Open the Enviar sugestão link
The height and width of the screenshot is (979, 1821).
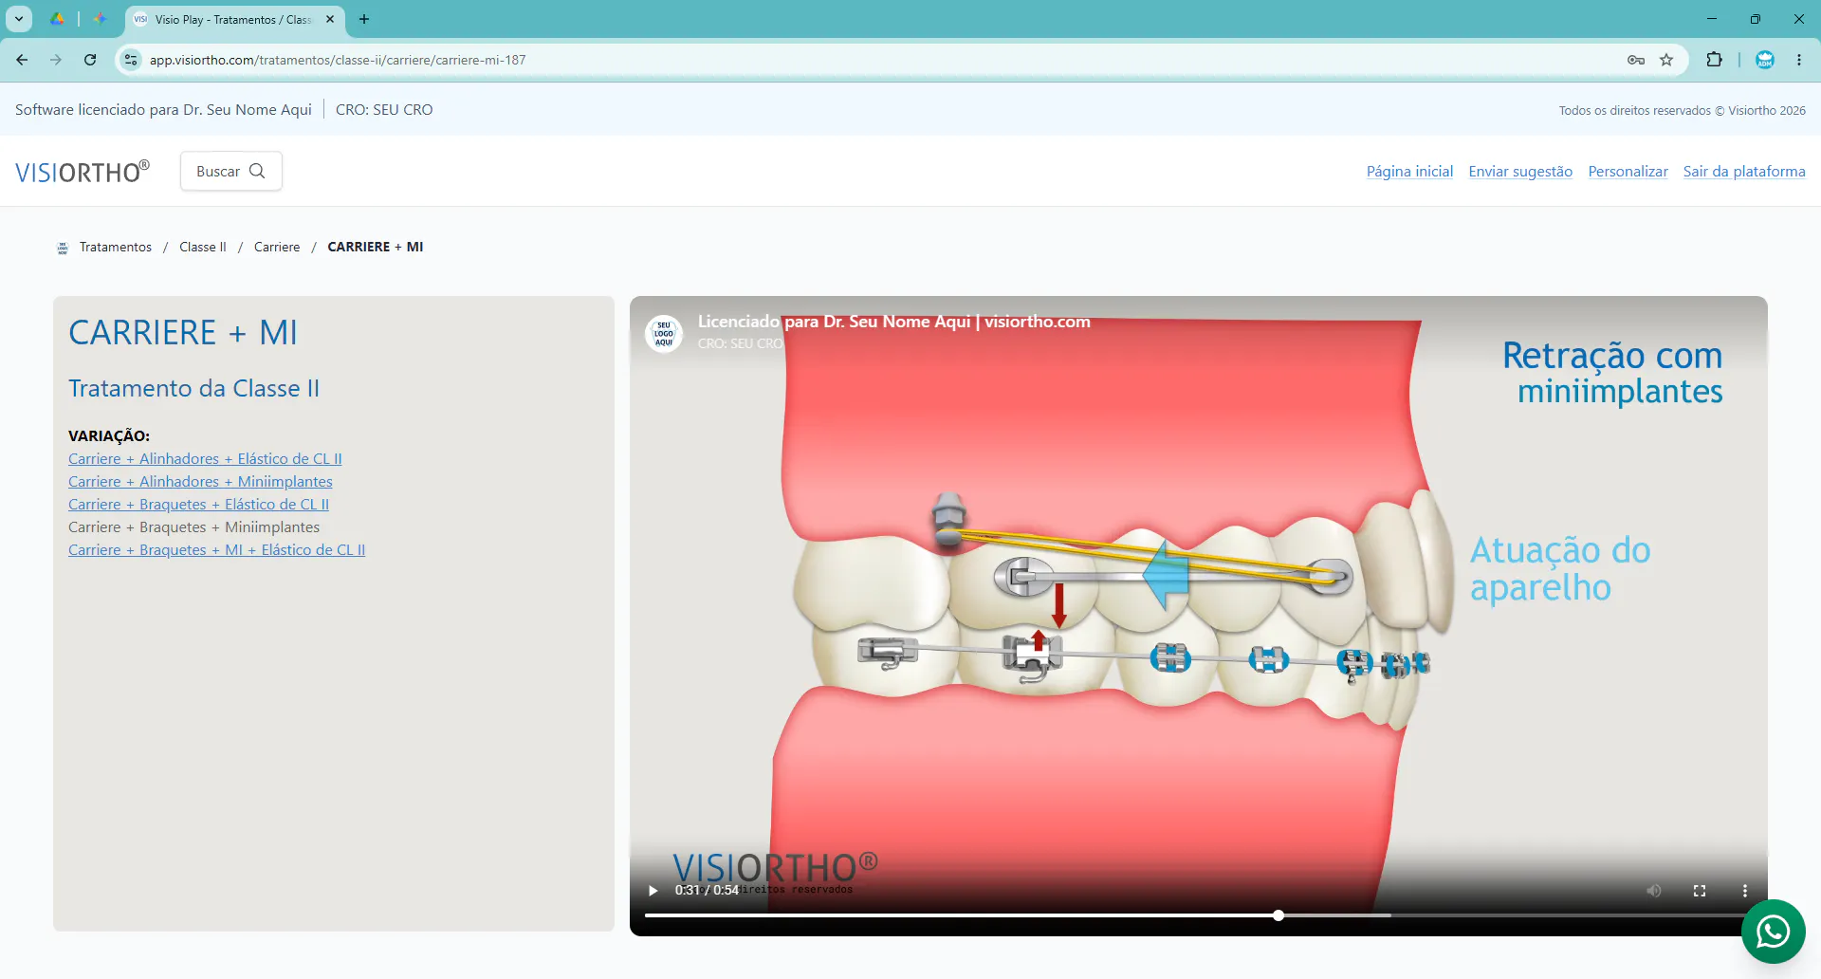coord(1520,172)
